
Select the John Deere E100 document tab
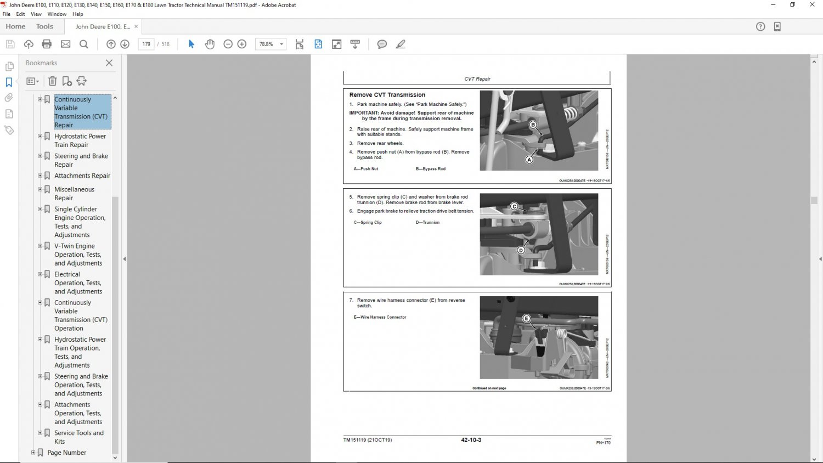103,26
